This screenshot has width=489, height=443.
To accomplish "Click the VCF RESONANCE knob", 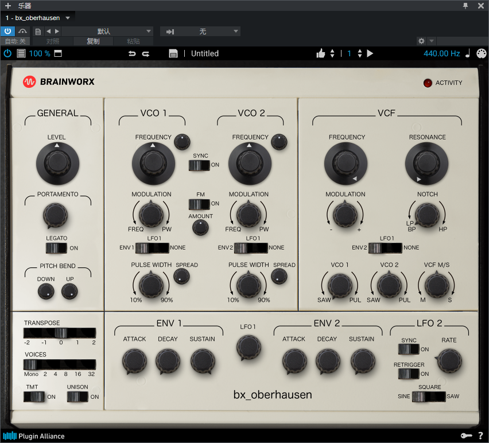I will click(426, 164).
